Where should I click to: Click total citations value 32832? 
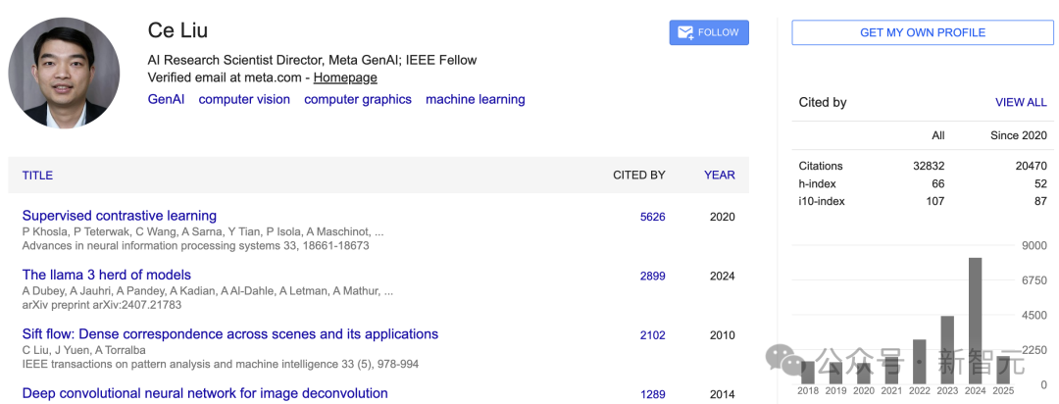point(930,166)
